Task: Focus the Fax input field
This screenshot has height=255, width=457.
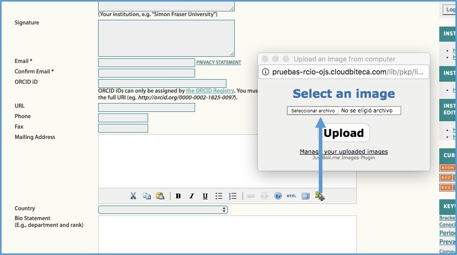Action: point(123,128)
